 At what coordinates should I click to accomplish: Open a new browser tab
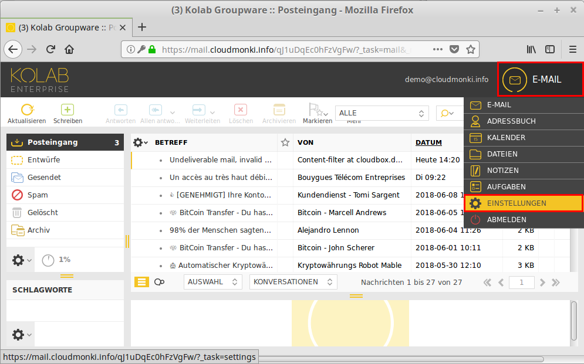142,27
